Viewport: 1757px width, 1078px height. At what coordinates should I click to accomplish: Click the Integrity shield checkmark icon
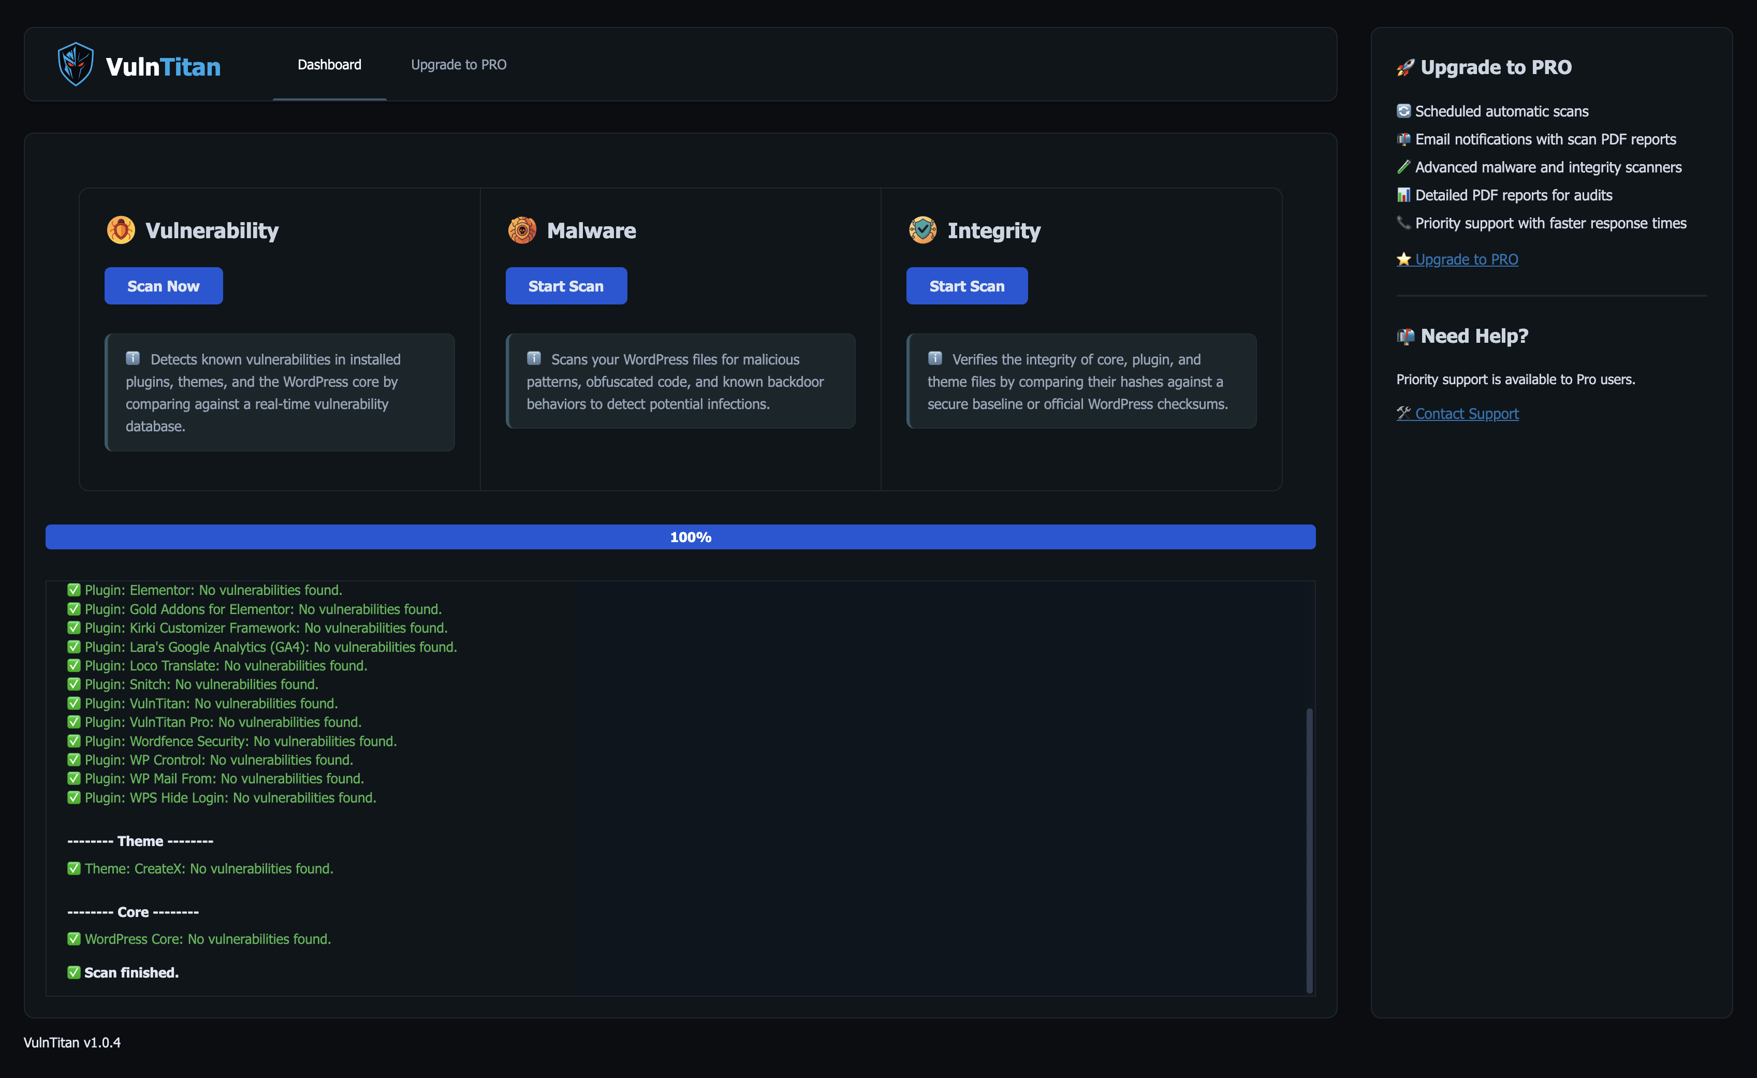click(x=923, y=229)
